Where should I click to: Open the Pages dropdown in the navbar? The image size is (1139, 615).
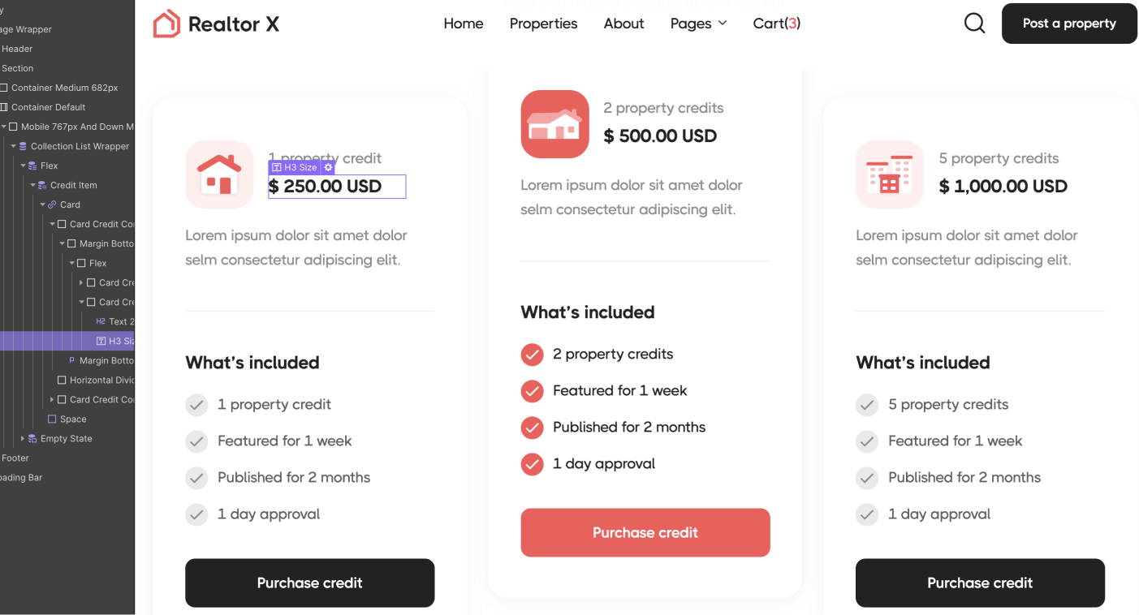[697, 24]
